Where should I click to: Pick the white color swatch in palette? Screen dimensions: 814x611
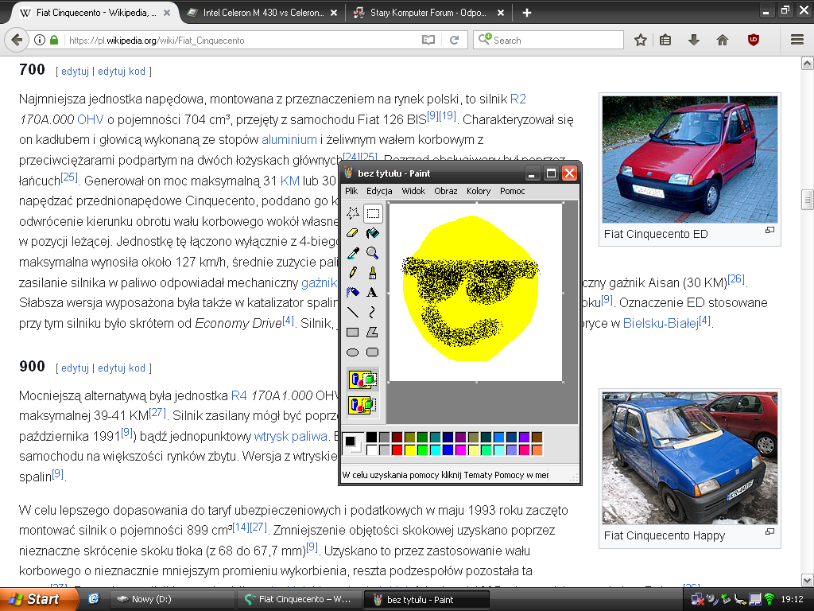[x=372, y=450]
